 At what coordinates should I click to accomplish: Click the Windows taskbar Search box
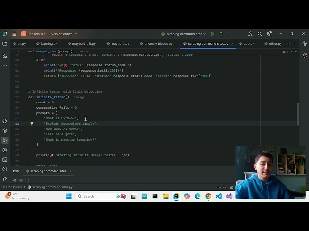click(x=101, y=196)
